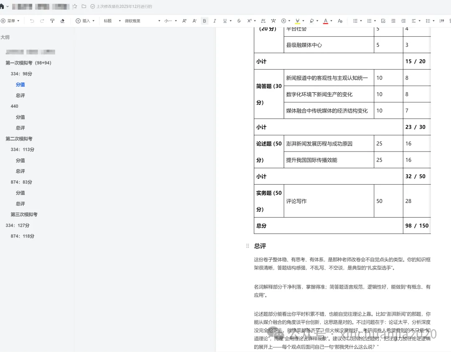Screen dimensions: 451x352
Task: Click the 总评 heading in the document
Action: 260,246
